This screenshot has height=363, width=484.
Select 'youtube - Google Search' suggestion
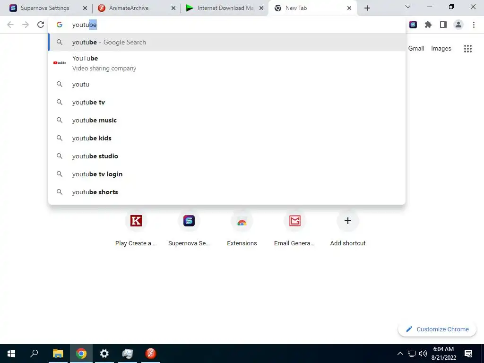tap(227, 42)
